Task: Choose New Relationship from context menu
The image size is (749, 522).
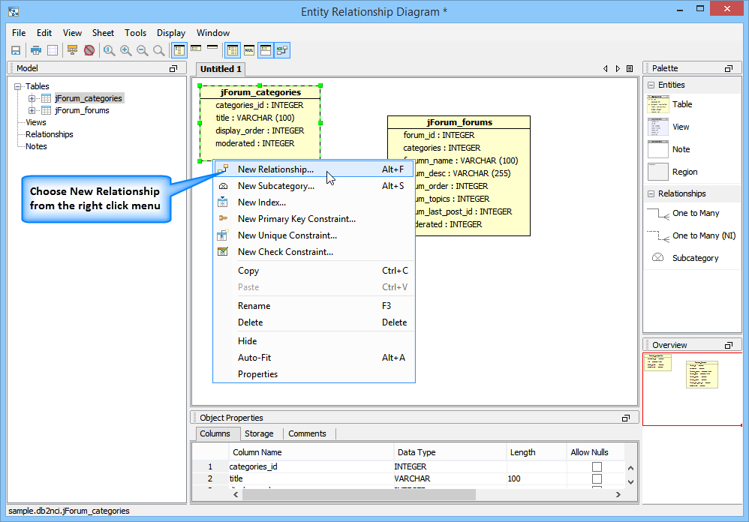Action: 275,169
